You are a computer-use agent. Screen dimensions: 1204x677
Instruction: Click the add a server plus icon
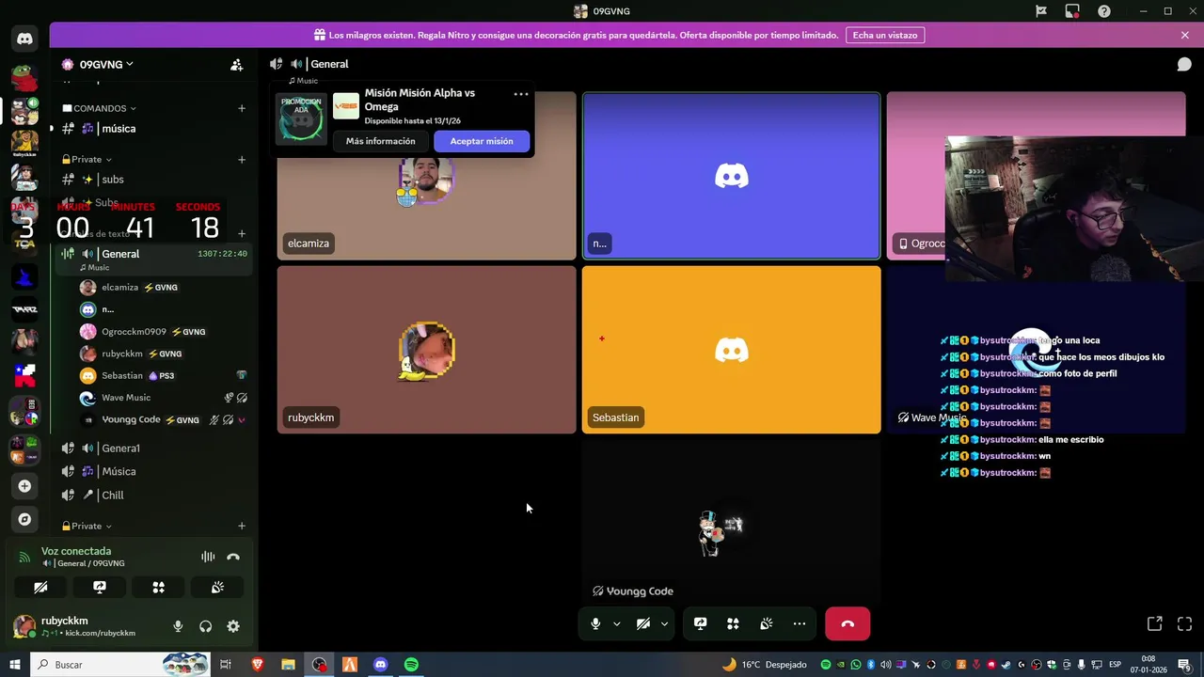pyautogui.click(x=24, y=486)
